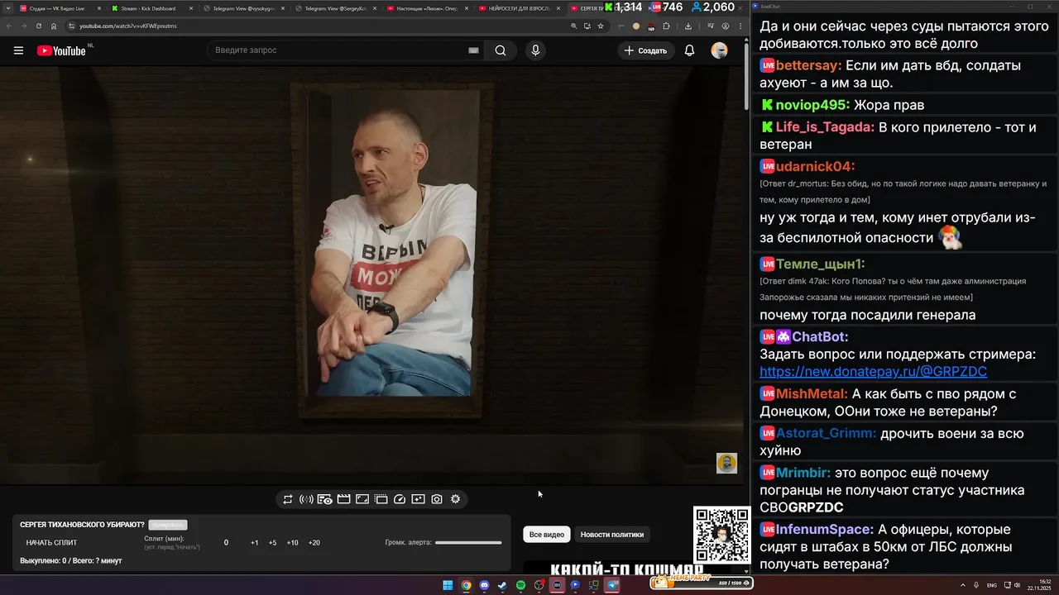Click the Копировать button beside the title
Screen dimensions: 1059x595
point(168,525)
